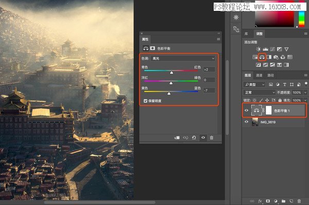Add a Brightness/Contrast adjustment layer
Image resolution: width=309 pixels, height=205 pixels.
[258, 49]
